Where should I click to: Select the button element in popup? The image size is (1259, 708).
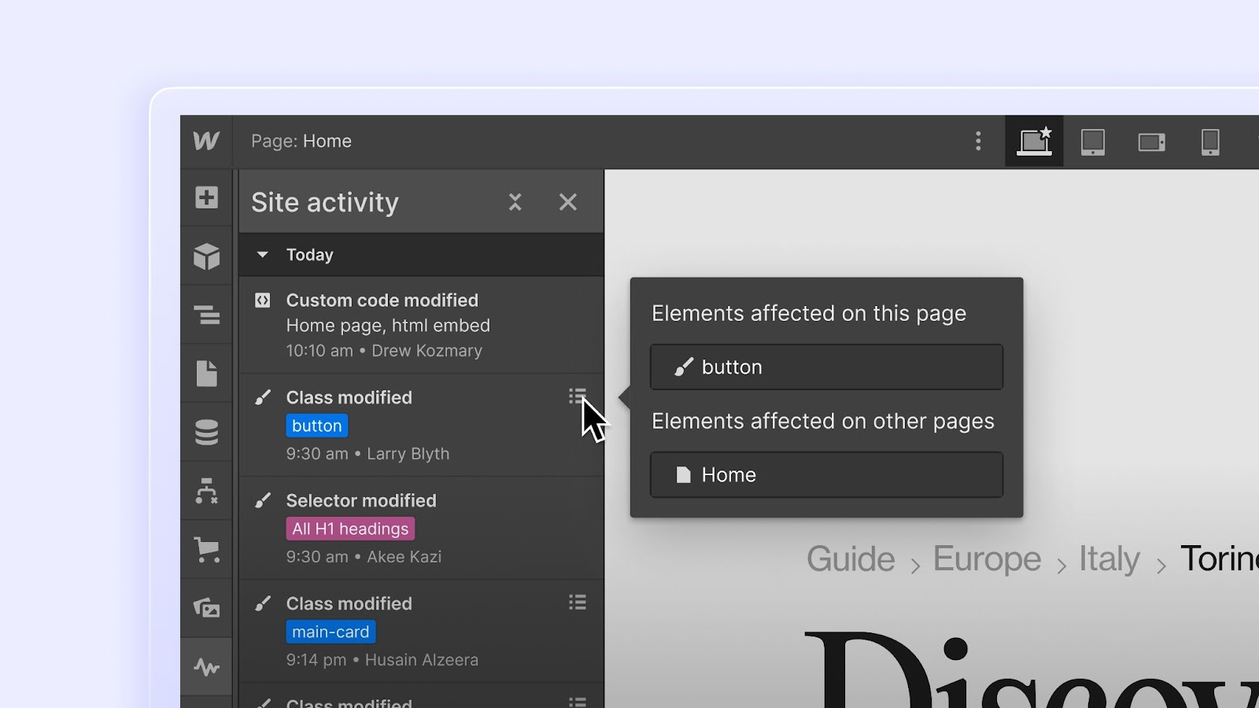pos(826,367)
